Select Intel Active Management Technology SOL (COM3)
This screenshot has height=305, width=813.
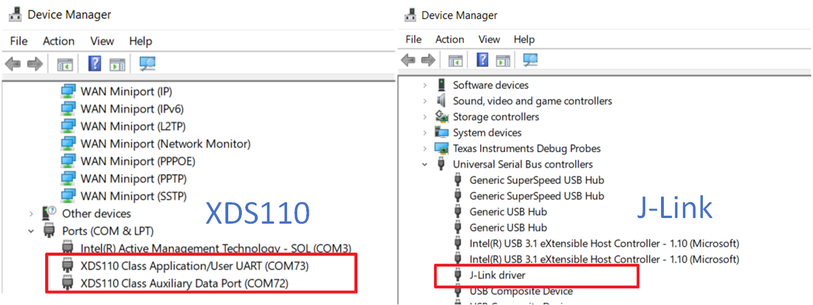click(x=215, y=249)
